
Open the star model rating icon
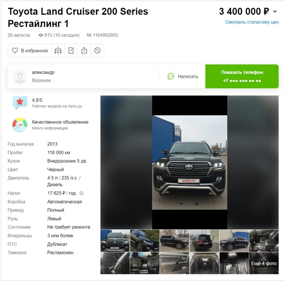pyautogui.click(x=20, y=103)
